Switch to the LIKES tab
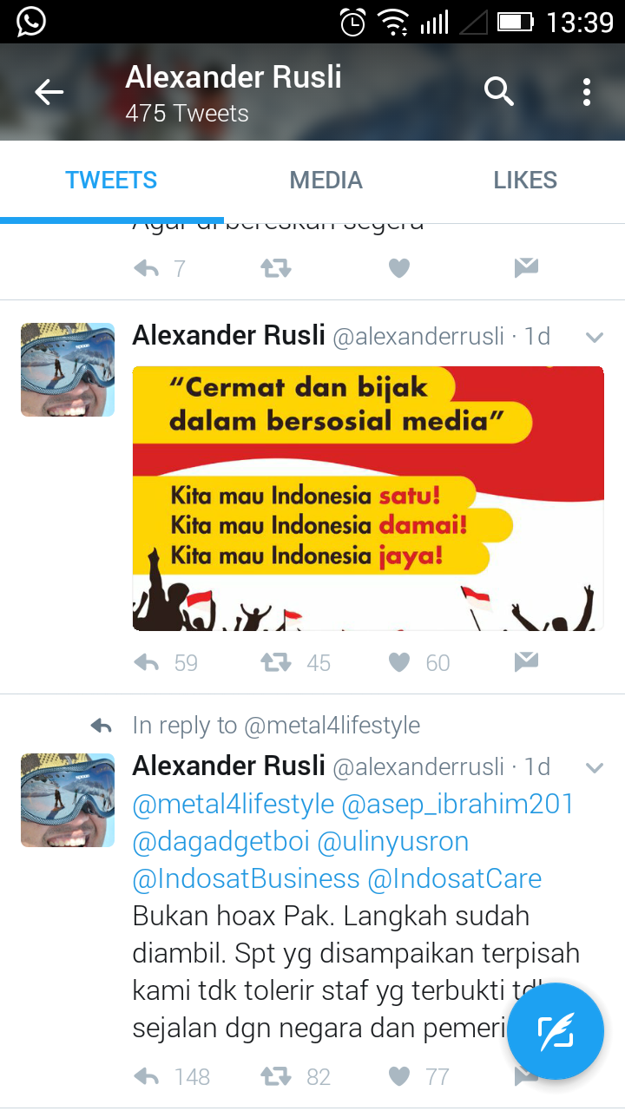 pos(525,181)
